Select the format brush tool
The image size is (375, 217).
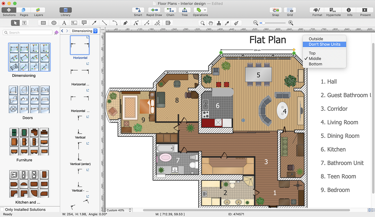click(236, 23)
